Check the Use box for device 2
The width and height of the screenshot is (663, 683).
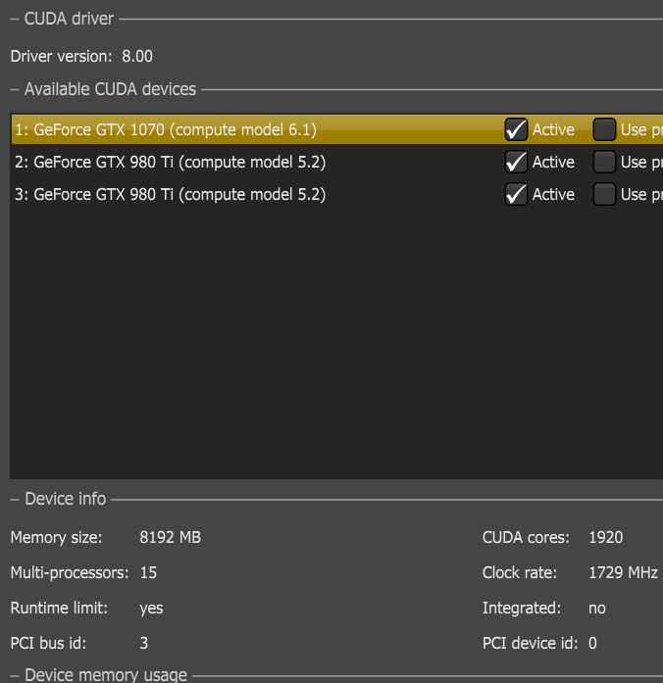tap(604, 162)
